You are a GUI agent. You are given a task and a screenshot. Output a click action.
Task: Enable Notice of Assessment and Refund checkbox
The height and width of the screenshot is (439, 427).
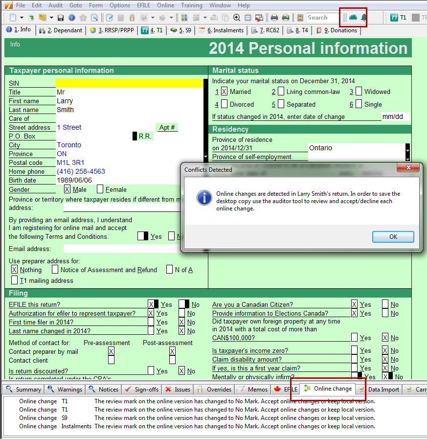pyautogui.click(x=55, y=269)
